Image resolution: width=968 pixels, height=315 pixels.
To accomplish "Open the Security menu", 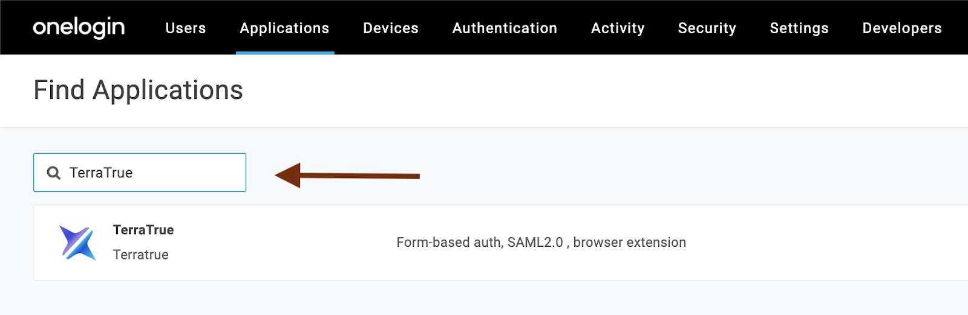I will point(707,28).
